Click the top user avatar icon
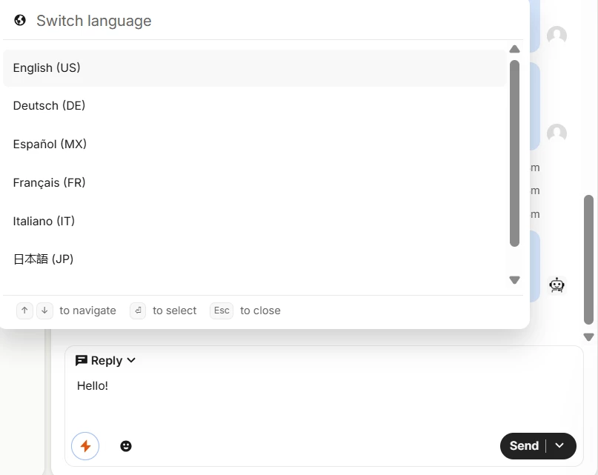The width and height of the screenshot is (598, 475). point(557,36)
